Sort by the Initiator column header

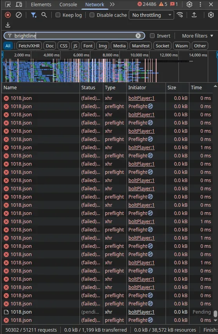[146, 88]
